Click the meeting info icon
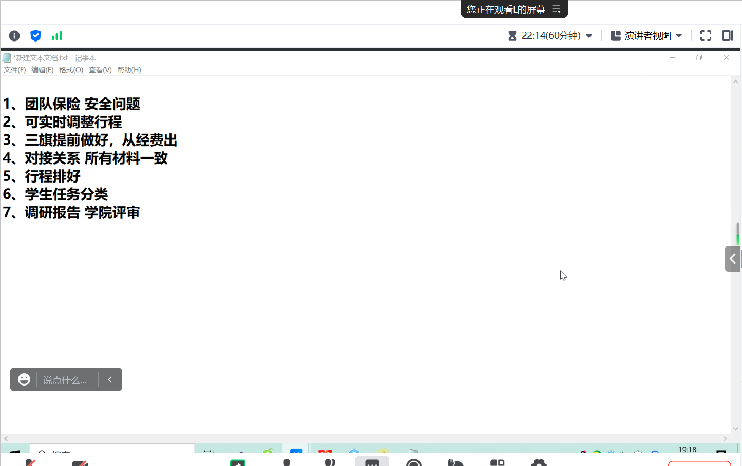 14,36
